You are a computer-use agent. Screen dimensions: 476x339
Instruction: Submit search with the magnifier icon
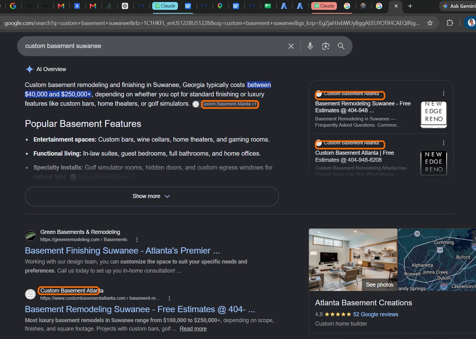(x=341, y=46)
